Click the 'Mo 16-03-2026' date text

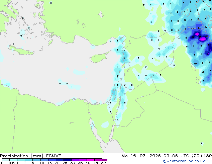(x=141, y=156)
